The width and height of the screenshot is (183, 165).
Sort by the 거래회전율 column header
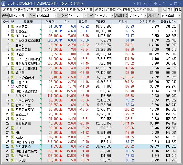(x=147, y=22)
